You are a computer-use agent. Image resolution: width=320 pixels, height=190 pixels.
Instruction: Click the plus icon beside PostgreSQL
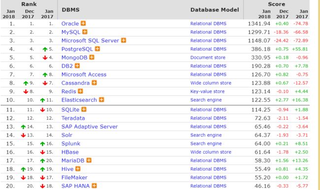[97, 49]
